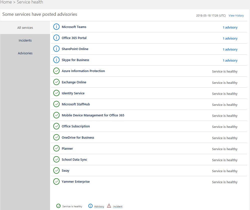Click the 2018-05-18 17:26 (UTC) timestamp
This screenshot has height=210, width=250.
(211, 16)
